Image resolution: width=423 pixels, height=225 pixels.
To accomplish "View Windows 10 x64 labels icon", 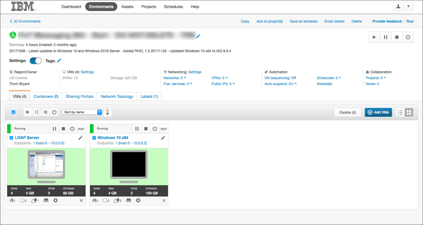I will coord(118,200).
